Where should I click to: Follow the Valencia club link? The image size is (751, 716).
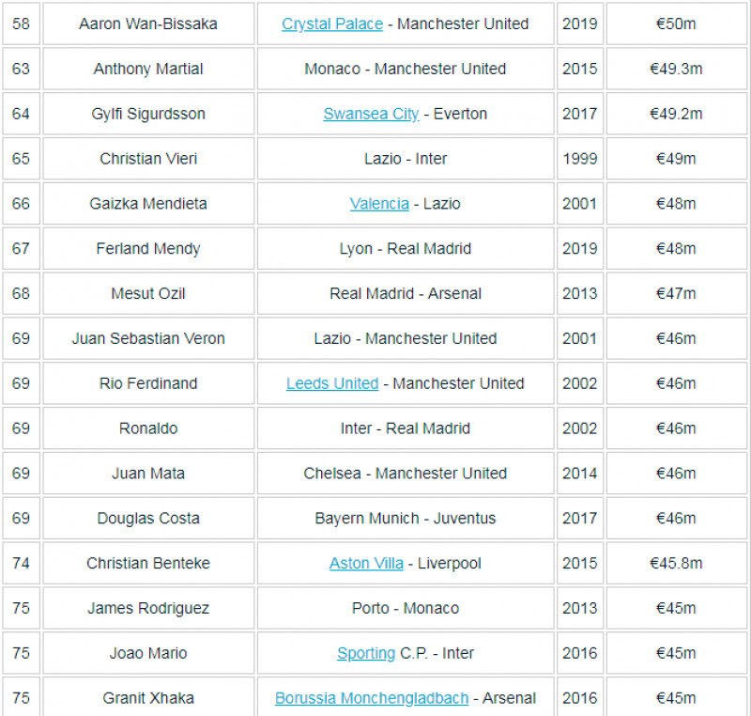pyautogui.click(x=379, y=203)
